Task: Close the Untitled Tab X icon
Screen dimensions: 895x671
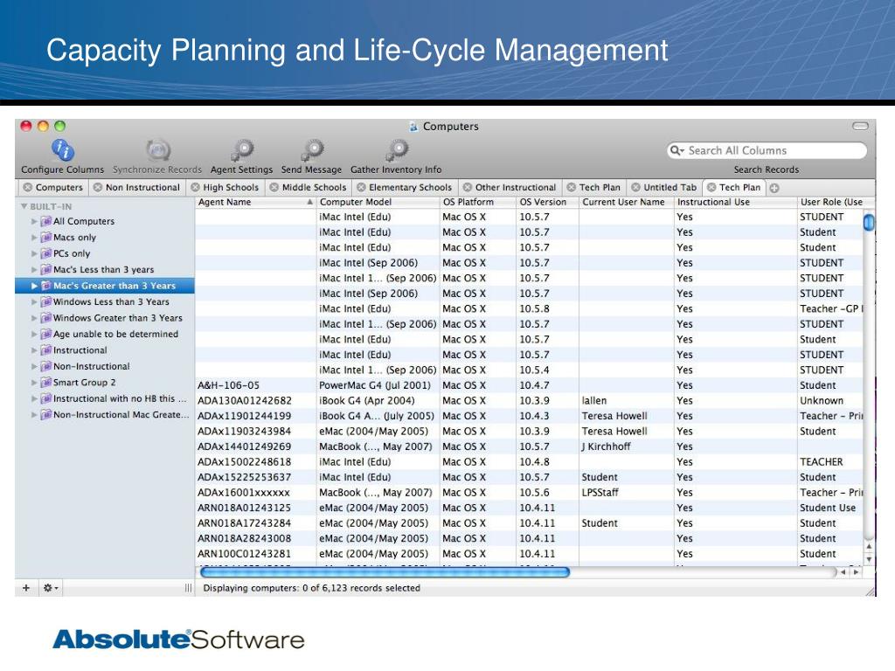Action: pyautogui.click(x=635, y=187)
